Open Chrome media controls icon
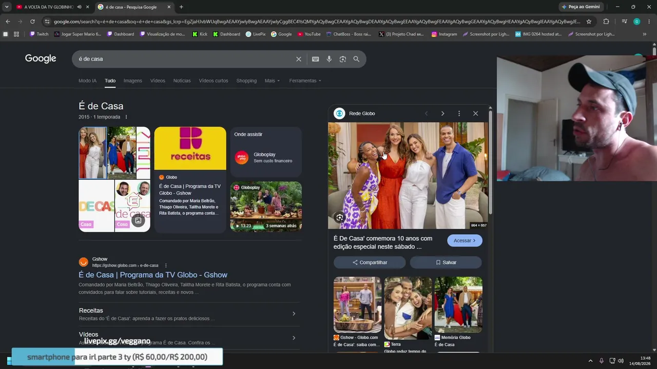This screenshot has width=657, height=369. tap(624, 22)
